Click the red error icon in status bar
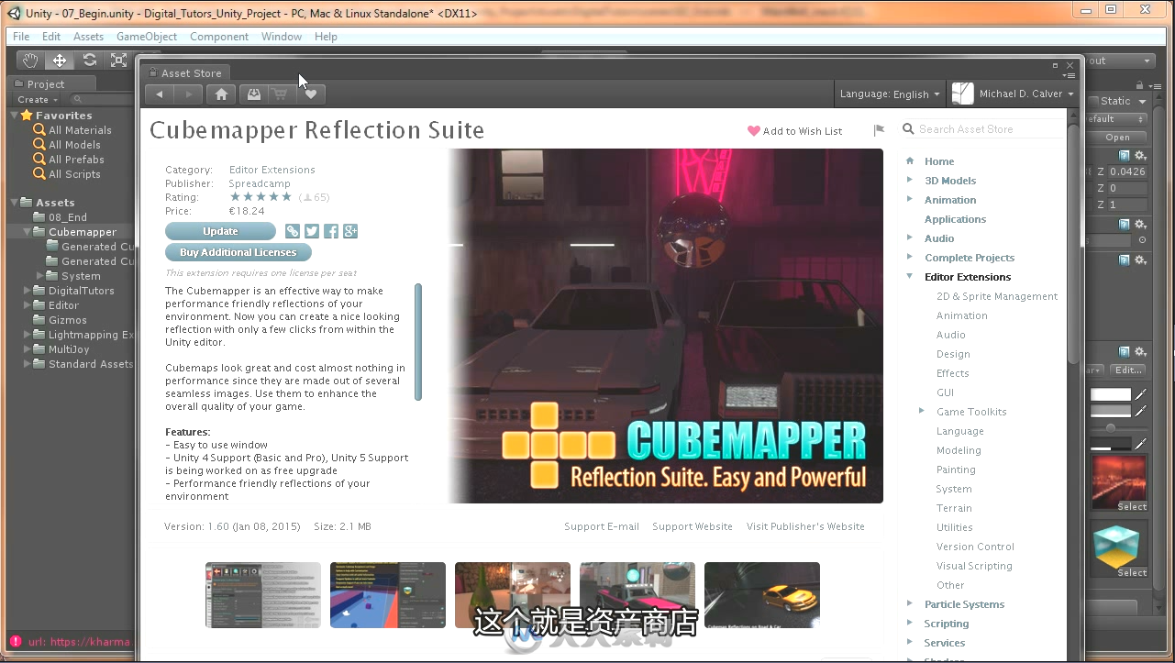 (16, 642)
